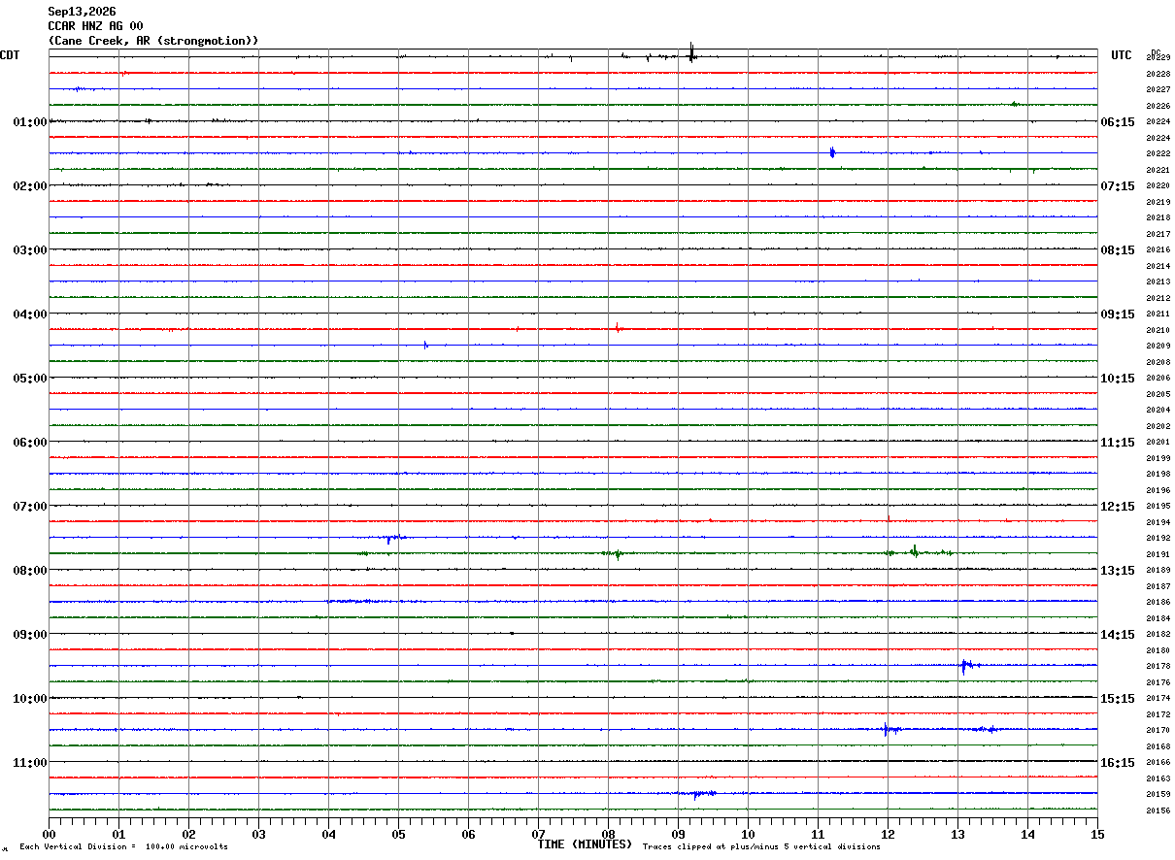
Task: Click the green trace event near minute 12
Action: point(916,552)
